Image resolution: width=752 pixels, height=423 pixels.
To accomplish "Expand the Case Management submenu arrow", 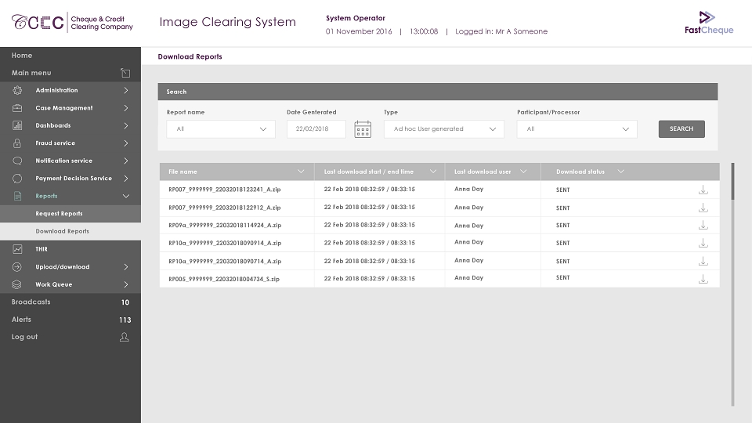I will pyautogui.click(x=125, y=108).
